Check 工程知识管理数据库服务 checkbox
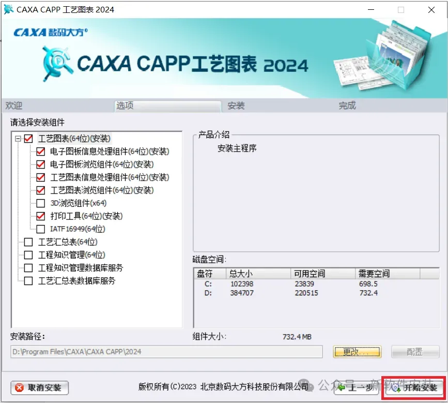This screenshot has height=403, width=448. pos(28,267)
